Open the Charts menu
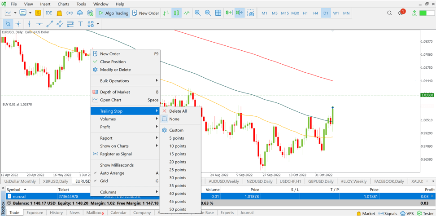The image size is (436, 216). (63, 4)
